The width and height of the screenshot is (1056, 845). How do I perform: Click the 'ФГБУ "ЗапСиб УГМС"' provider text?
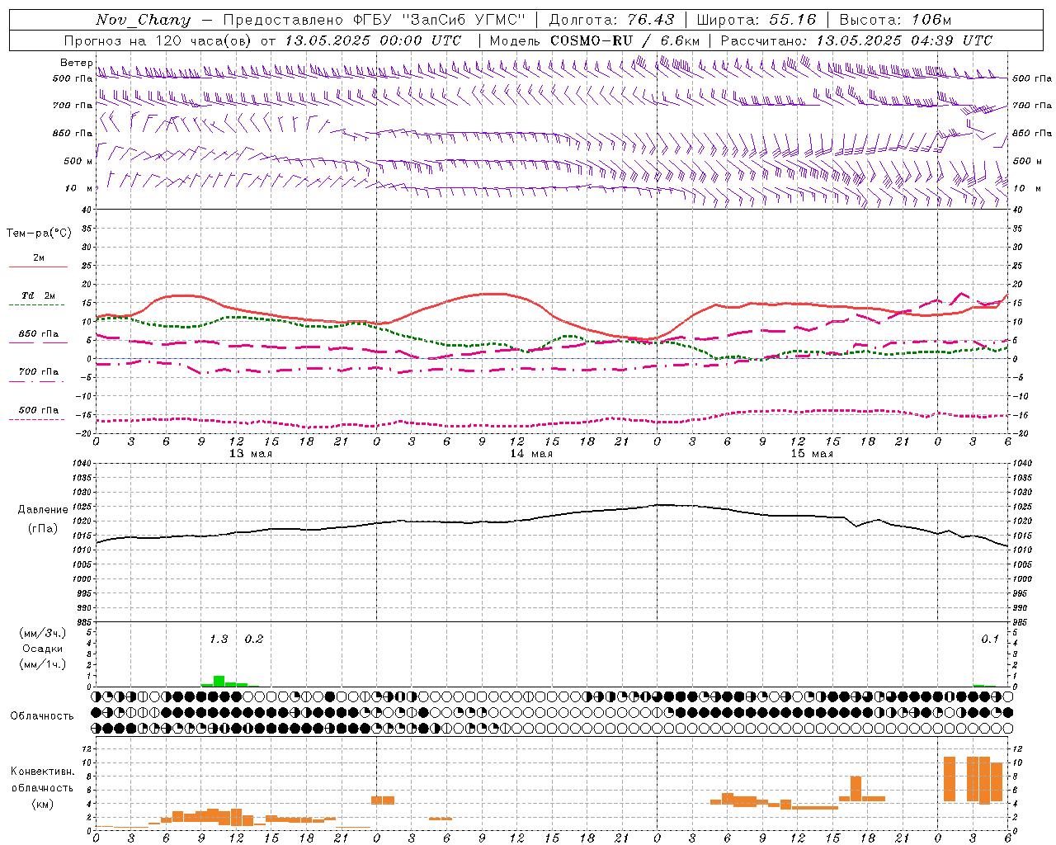[x=441, y=20]
